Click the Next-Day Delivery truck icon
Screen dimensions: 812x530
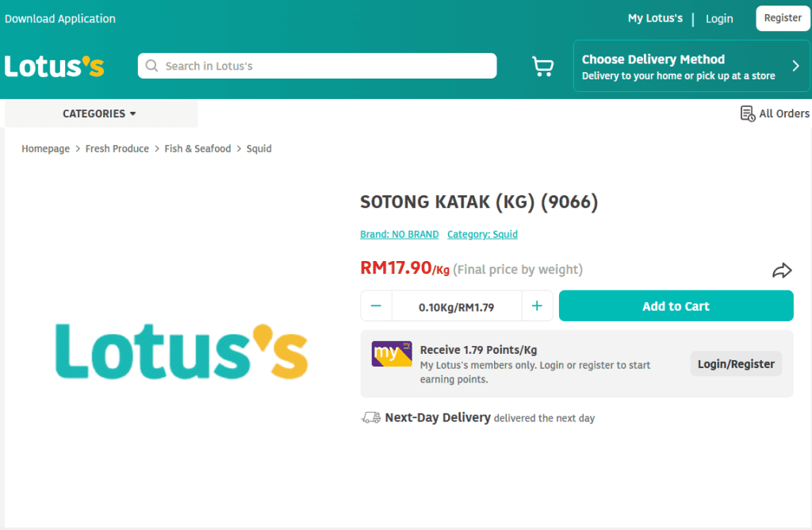coord(371,417)
